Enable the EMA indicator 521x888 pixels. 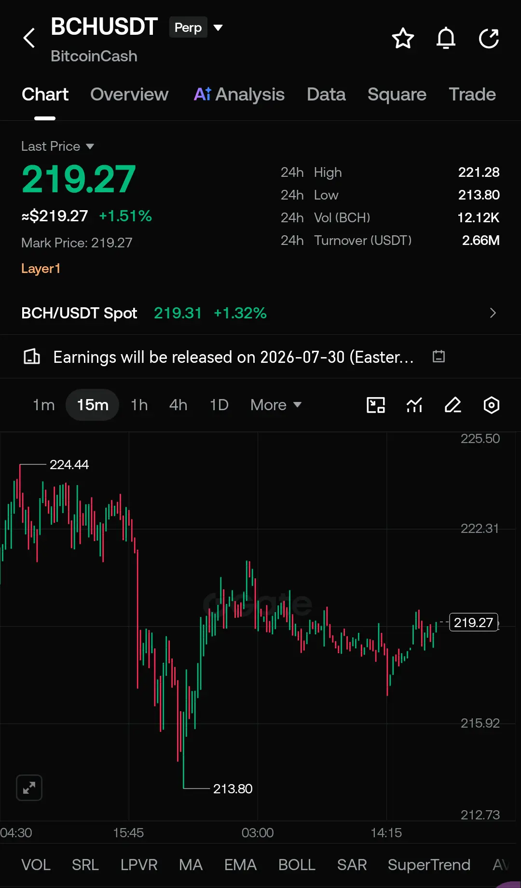point(240,865)
